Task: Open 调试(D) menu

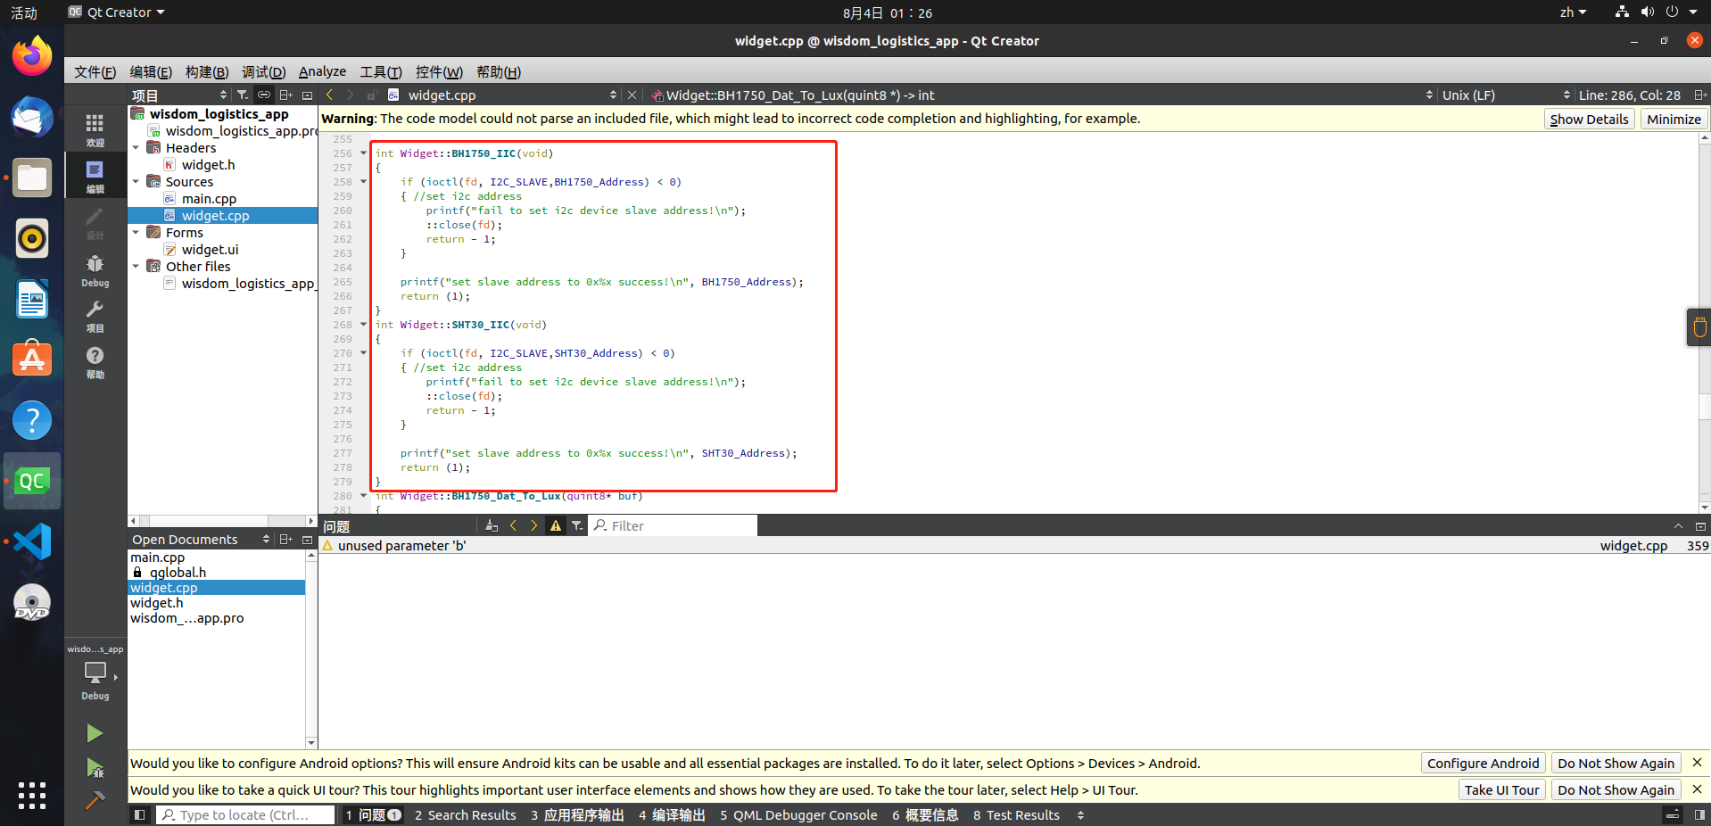Action: pos(263,71)
